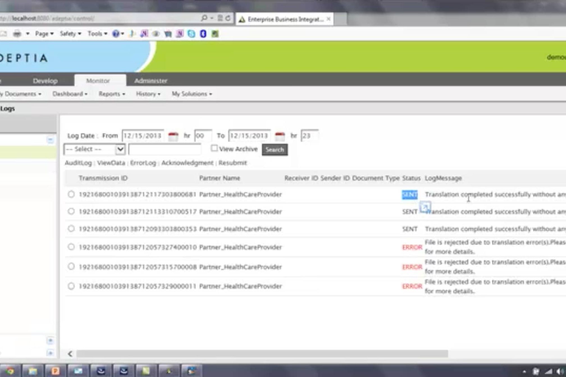The height and width of the screenshot is (377, 566).
Task: Open the From date calendar picker
Action: [173, 136]
